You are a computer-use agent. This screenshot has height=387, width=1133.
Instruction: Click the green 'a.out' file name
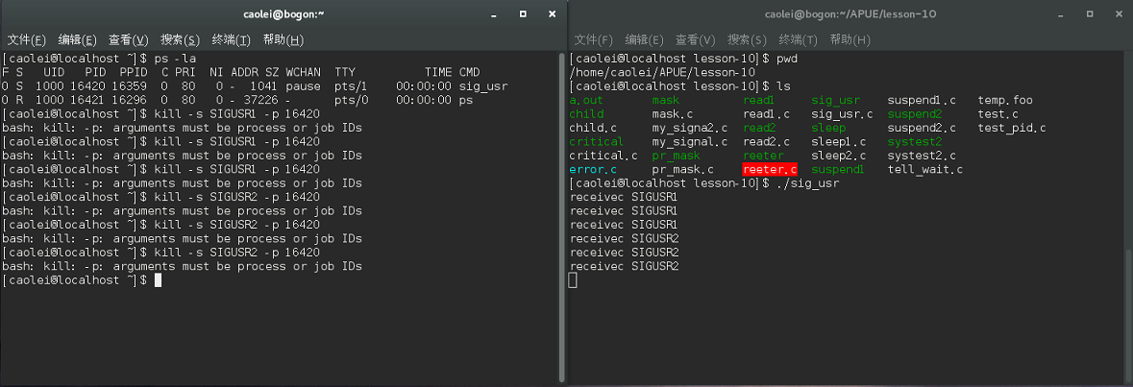point(586,101)
